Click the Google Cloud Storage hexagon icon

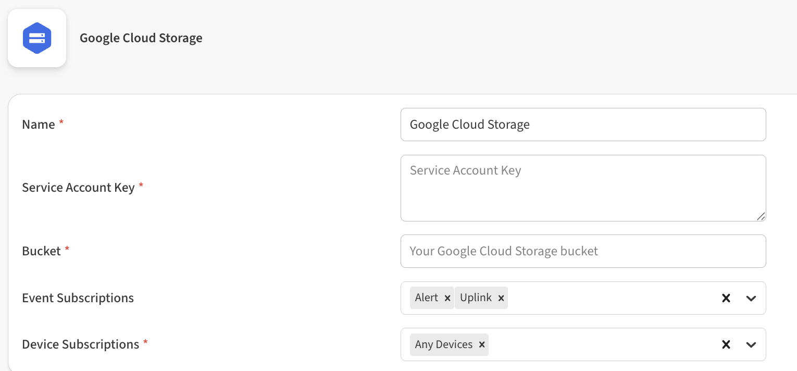37,38
